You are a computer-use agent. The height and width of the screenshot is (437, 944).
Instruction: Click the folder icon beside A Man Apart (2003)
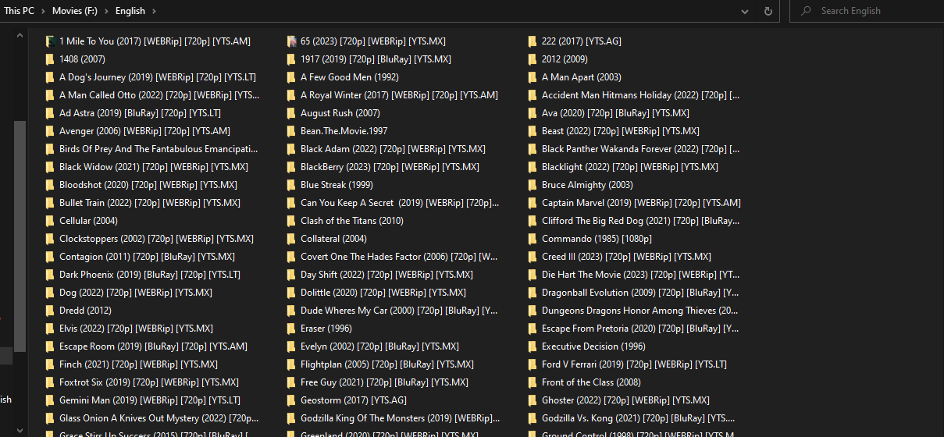[533, 77]
